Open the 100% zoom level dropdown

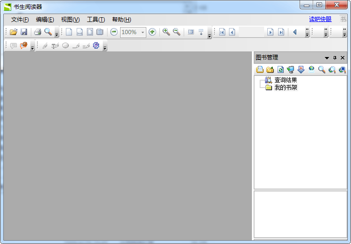click(143, 32)
